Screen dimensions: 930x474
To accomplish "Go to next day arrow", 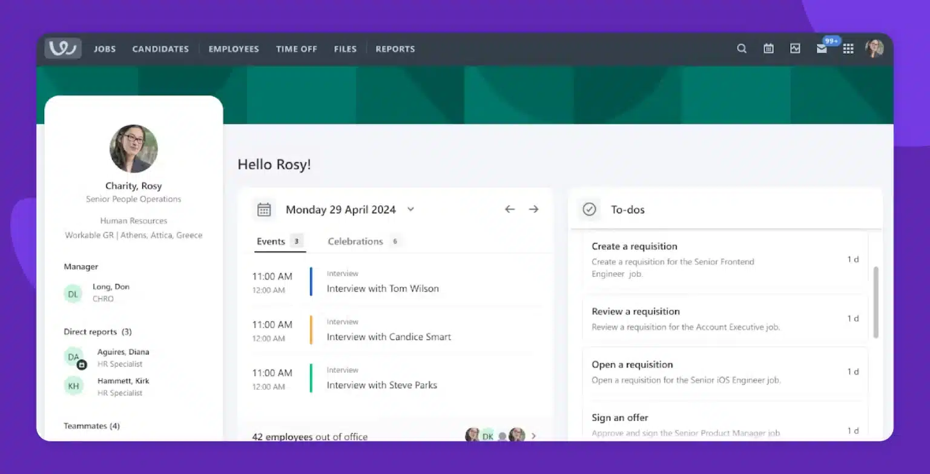I will coord(533,209).
